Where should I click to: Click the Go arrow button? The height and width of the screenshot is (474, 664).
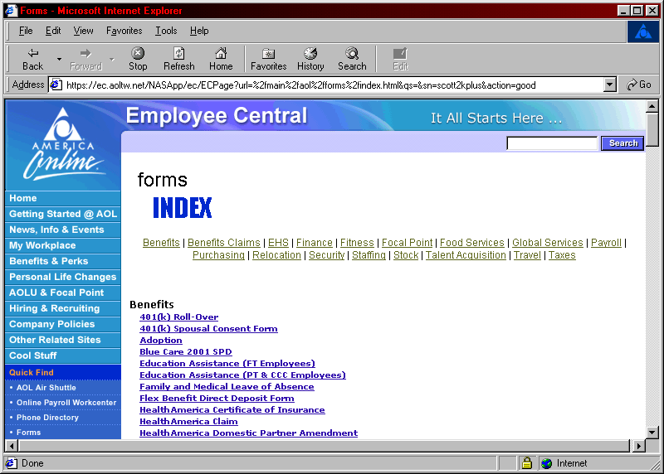(x=639, y=85)
